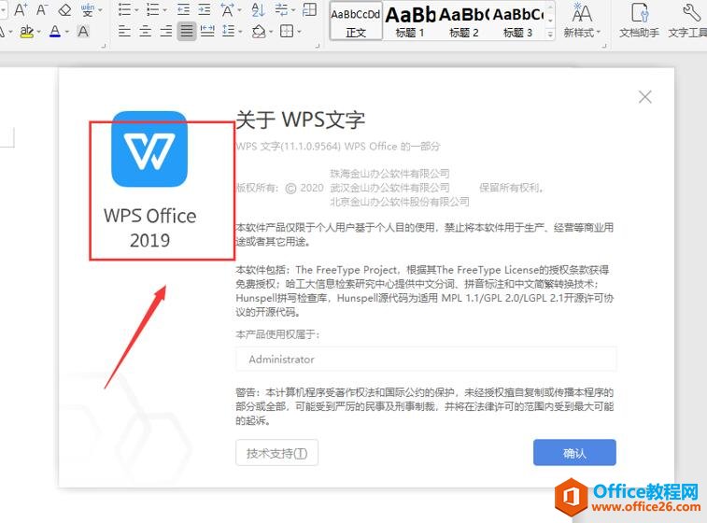This screenshot has width=707, height=523.
Task: Click the Administrator license field
Action: (x=426, y=360)
